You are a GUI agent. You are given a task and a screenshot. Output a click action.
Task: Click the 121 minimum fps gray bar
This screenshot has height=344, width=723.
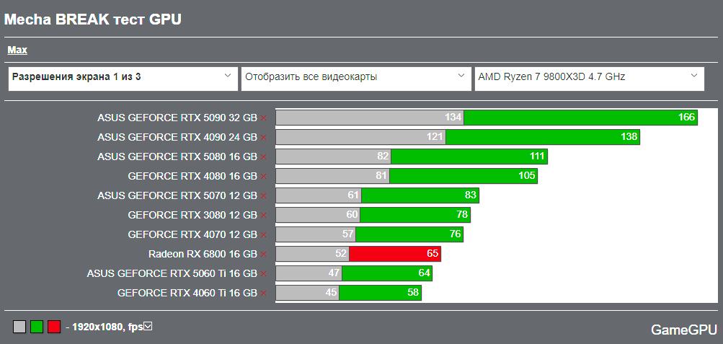[360, 137]
